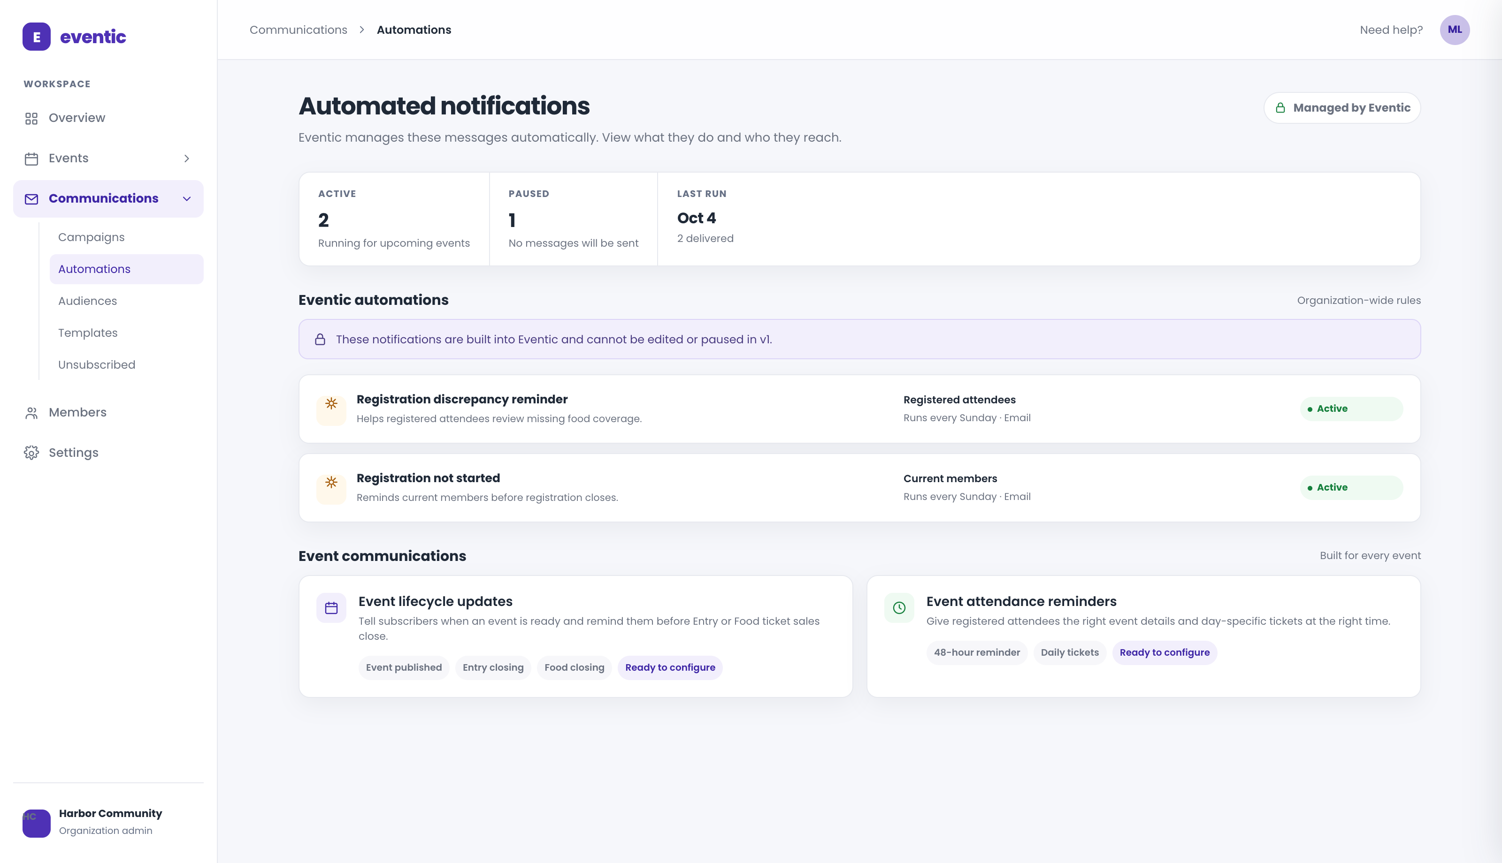Click the Registration not started sun icon
Viewport: 1502px width, 863px height.
(x=331, y=483)
